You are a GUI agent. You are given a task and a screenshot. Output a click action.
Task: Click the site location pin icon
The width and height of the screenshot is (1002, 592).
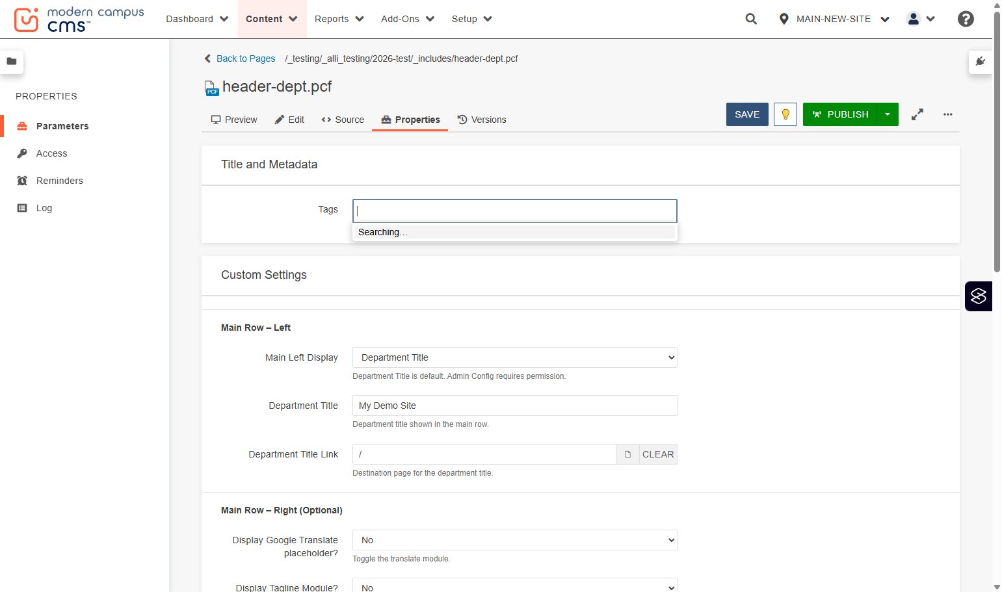pyautogui.click(x=784, y=19)
